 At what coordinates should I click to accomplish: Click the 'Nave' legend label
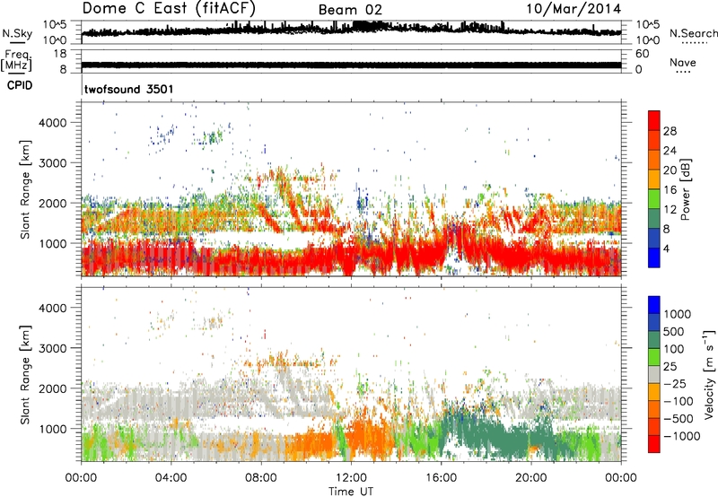683,62
